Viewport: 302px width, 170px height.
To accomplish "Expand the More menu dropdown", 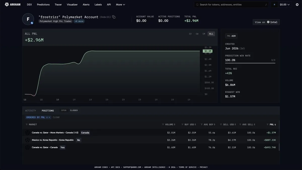I will [x=121, y=5].
